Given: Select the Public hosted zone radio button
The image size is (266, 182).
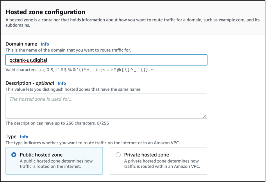Looking at the screenshot, I should [x=14, y=155].
